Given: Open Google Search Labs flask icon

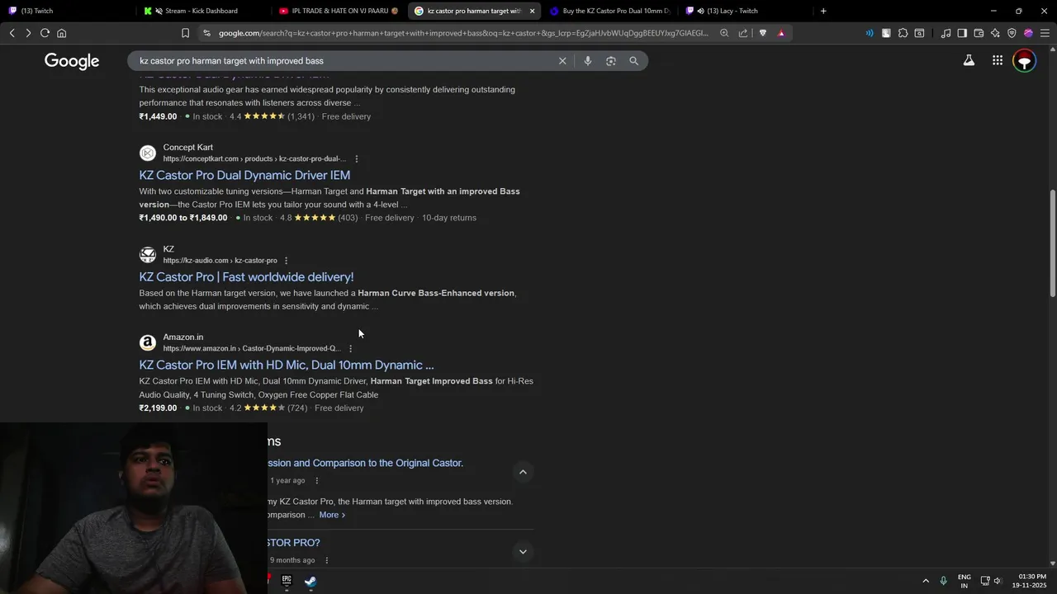Looking at the screenshot, I should (969, 60).
